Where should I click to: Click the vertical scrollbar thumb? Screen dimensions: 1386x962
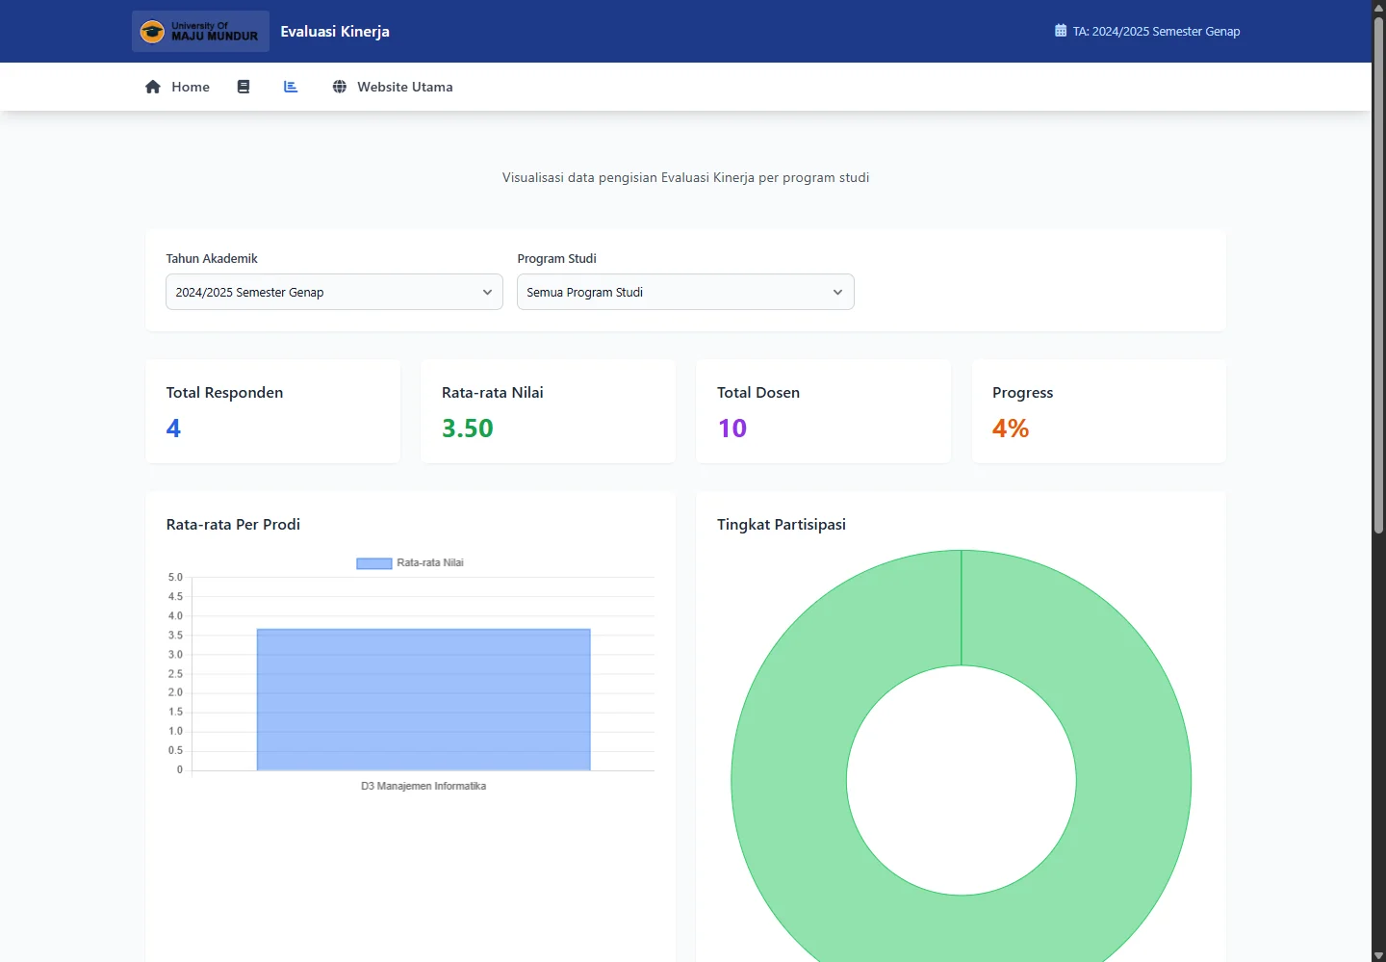(x=1378, y=274)
